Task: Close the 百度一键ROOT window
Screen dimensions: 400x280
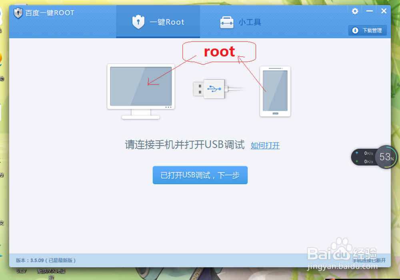Action: [384, 11]
